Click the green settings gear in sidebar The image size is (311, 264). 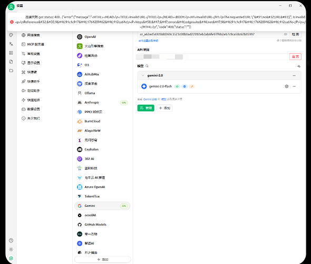pos(11,258)
